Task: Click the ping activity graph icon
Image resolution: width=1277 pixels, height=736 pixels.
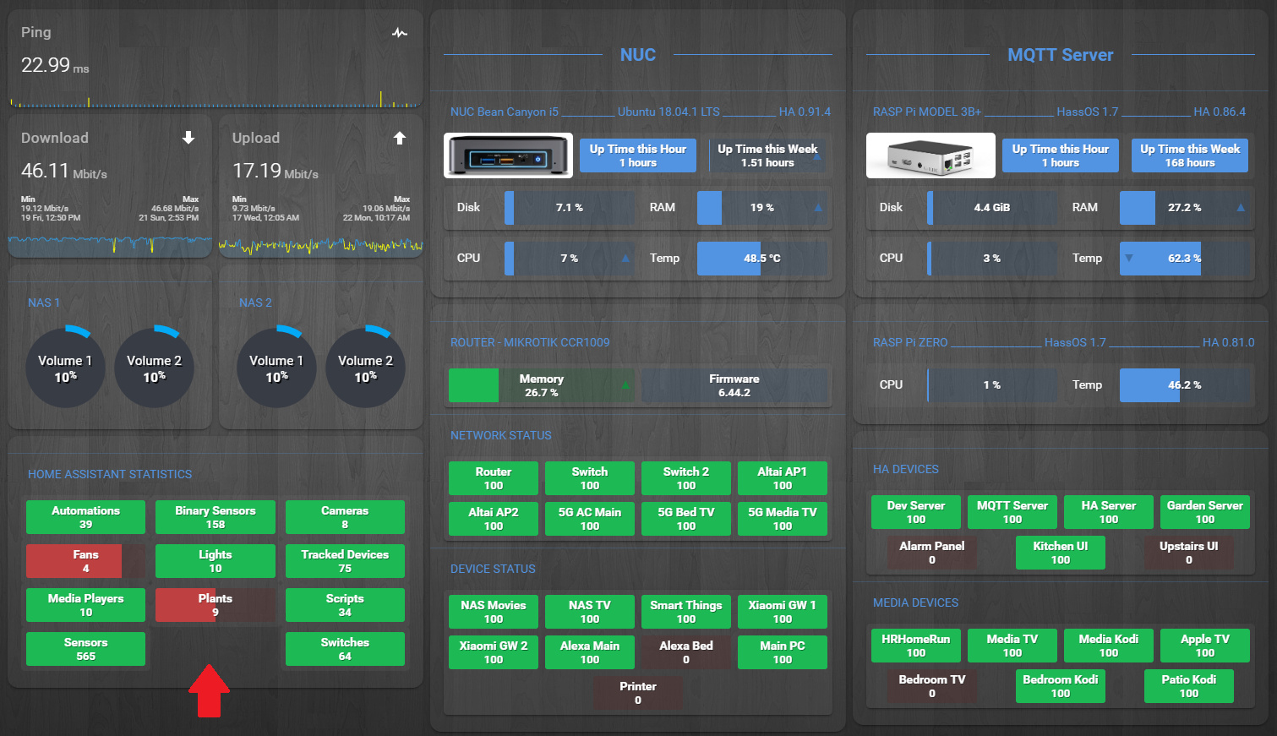Action: click(x=400, y=33)
